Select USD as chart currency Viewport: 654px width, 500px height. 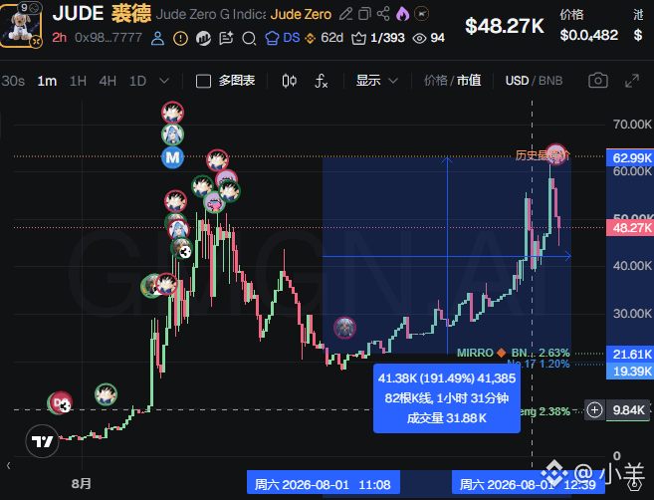pos(517,80)
